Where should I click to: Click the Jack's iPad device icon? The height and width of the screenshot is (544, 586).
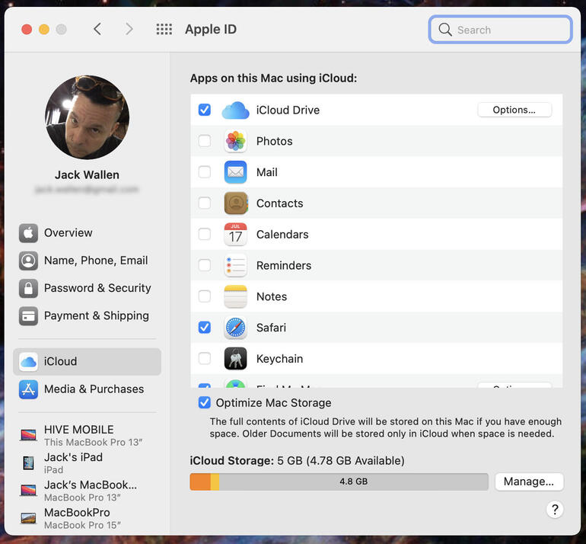click(x=28, y=462)
